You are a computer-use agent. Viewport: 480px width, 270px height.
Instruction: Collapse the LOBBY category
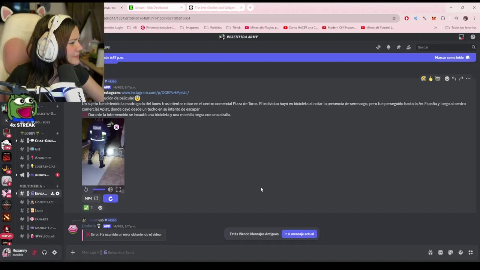pyautogui.click(x=31, y=133)
